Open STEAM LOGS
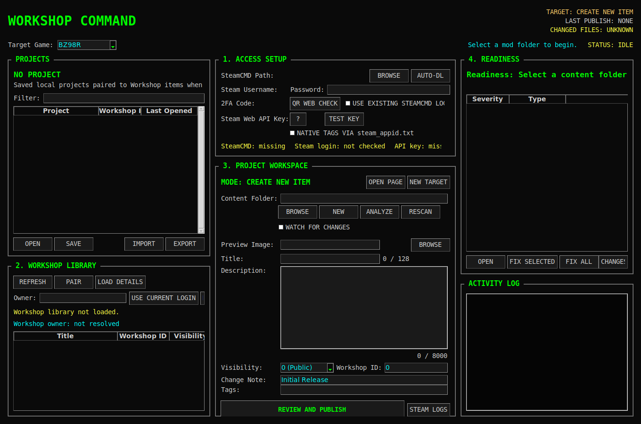The height and width of the screenshot is (424, 641). click(x=428, y=409)
